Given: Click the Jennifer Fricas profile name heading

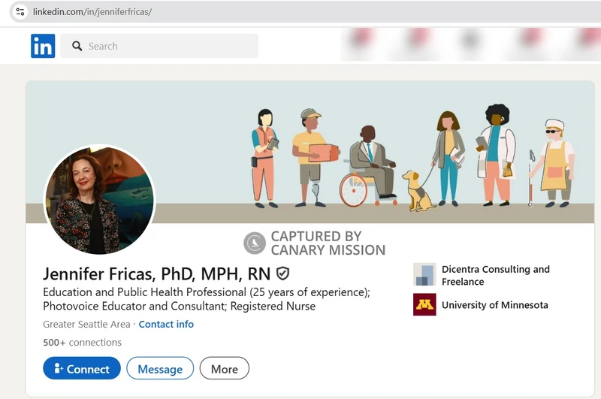Looking at the screenshot, I should (156, 274).
